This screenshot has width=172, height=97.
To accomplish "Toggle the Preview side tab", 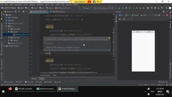I will (170, 25).
